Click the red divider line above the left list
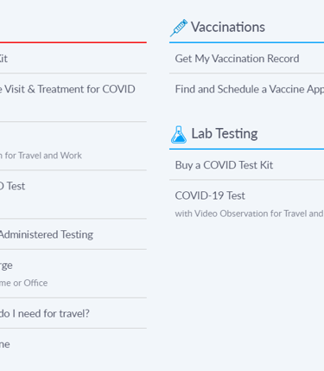 click(x=73, y=42)
